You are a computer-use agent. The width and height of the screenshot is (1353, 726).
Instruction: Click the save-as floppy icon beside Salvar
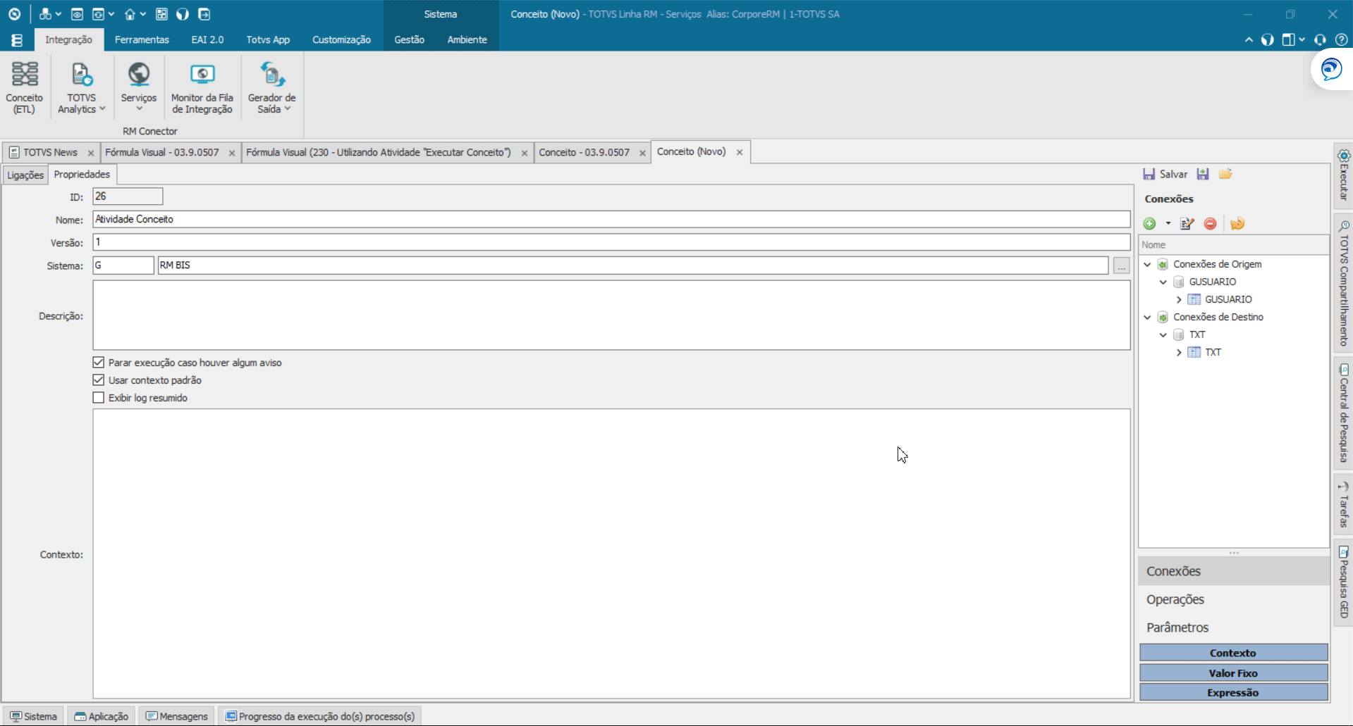pyautogui.click(x=1203, y=174)
